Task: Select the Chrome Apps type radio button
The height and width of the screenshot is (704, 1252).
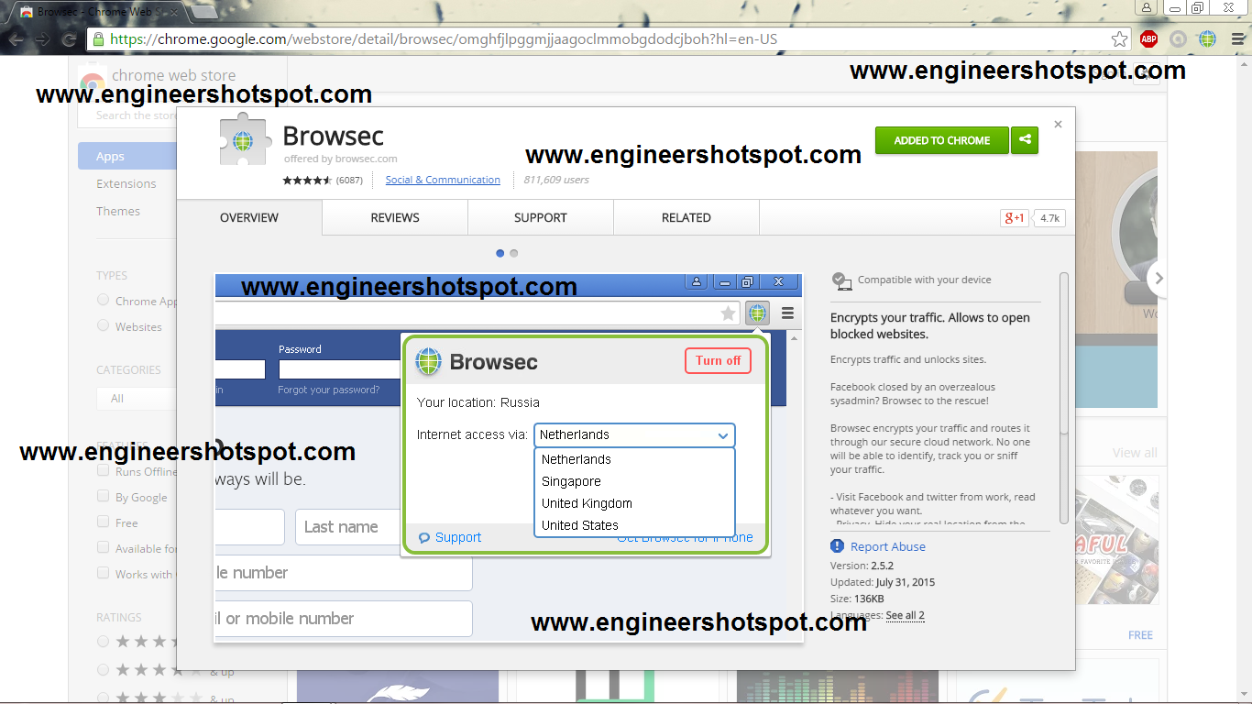Action: 104,300
